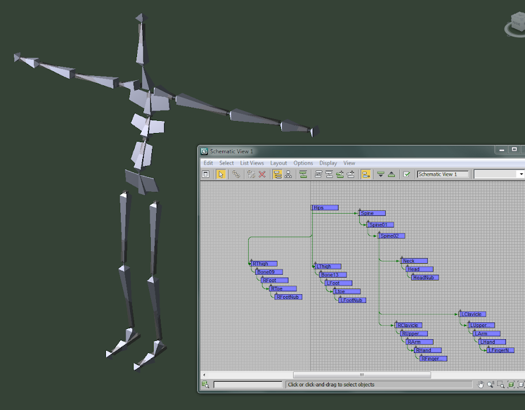Click the red Delete Objects icon

261,174
